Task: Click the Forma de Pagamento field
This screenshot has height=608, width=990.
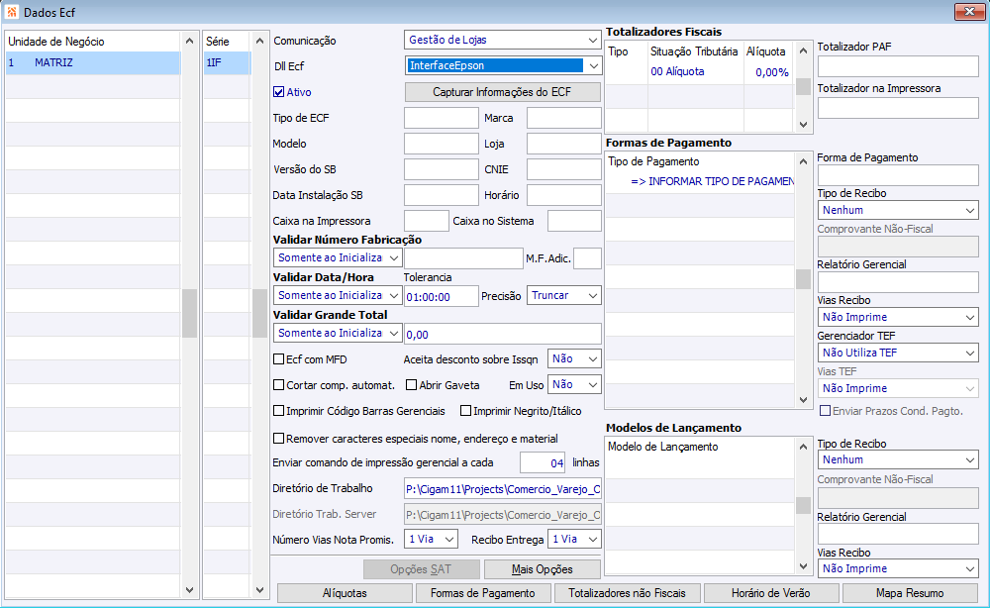Action: coord(898,175)
